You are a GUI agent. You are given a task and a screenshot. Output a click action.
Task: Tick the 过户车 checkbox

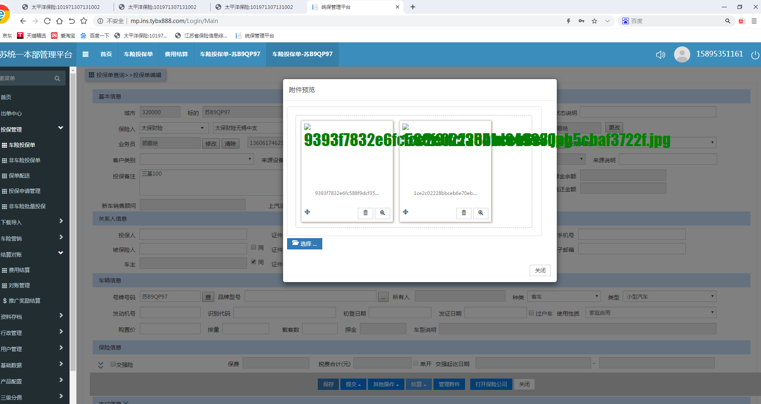[x=531, y=313]
